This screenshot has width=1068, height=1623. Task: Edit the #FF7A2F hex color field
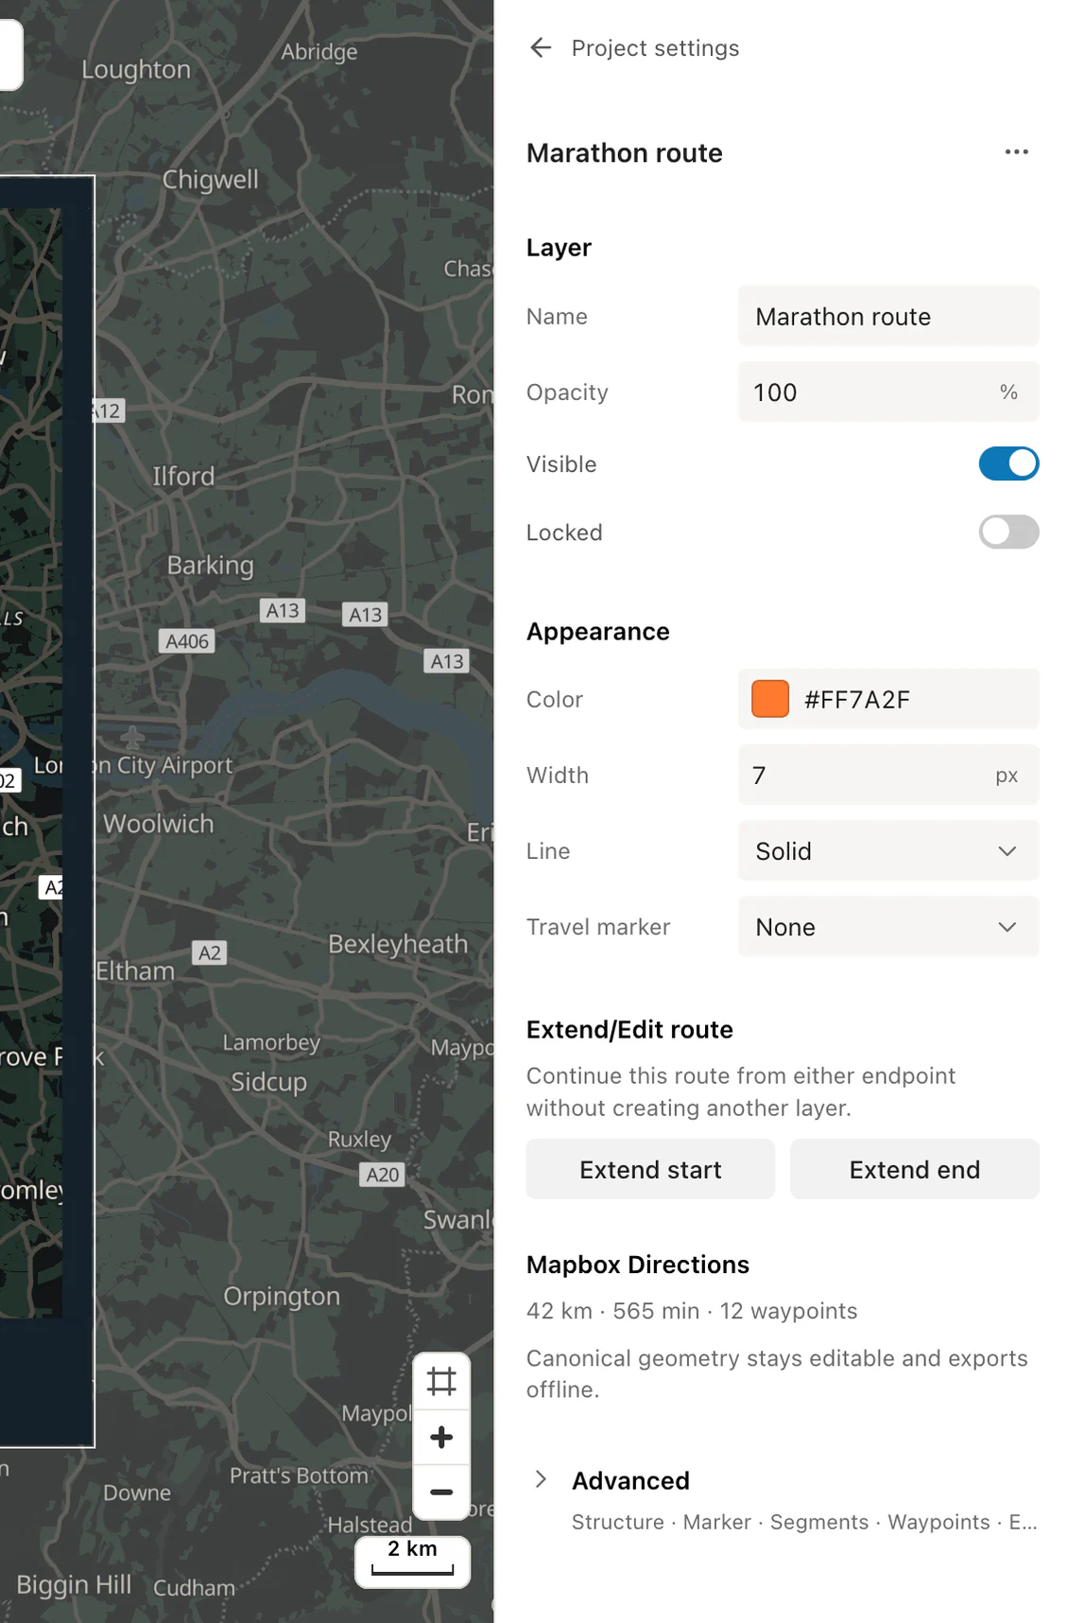point(888,700)
